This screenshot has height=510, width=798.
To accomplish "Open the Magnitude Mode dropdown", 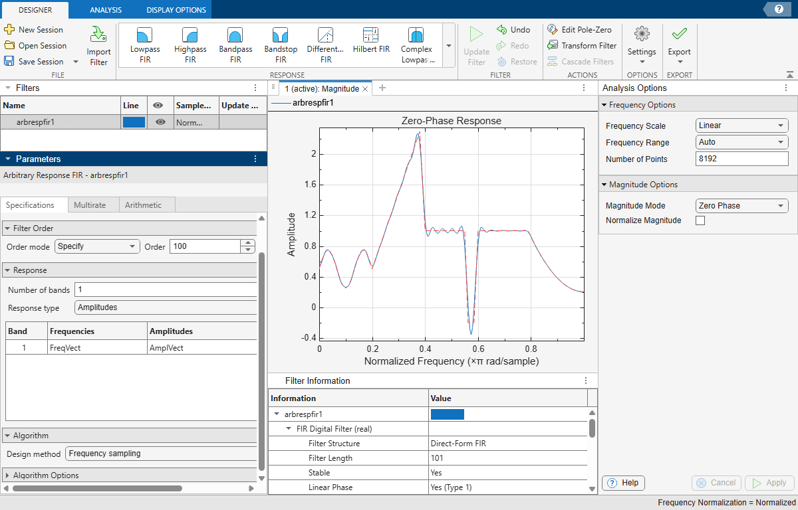I will [741, 206].
